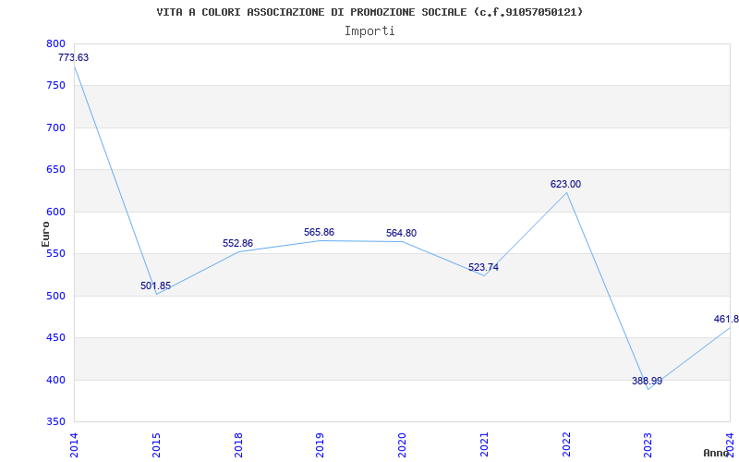Click the 400 y-axis value

(55, 380)
